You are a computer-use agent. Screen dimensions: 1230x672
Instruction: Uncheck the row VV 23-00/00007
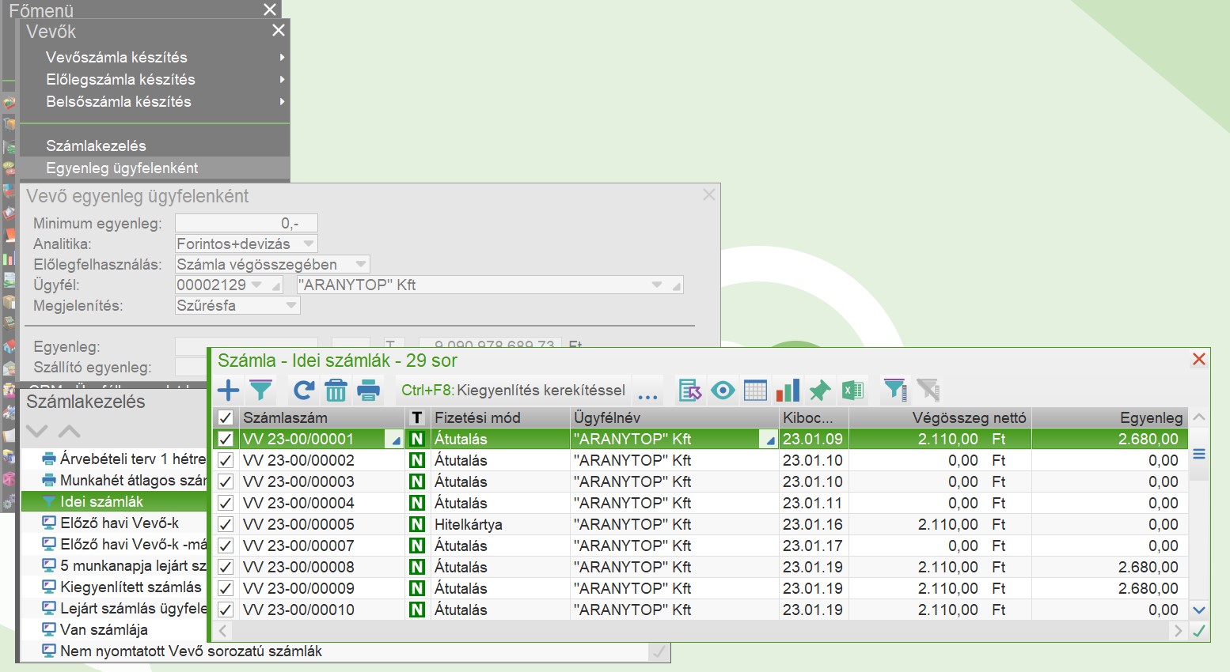pos(226,546)
